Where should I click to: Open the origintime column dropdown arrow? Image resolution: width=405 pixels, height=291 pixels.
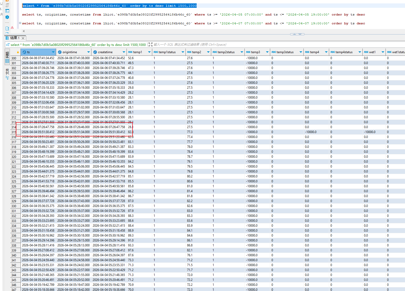pyautogui.click(x=88, y=52)
